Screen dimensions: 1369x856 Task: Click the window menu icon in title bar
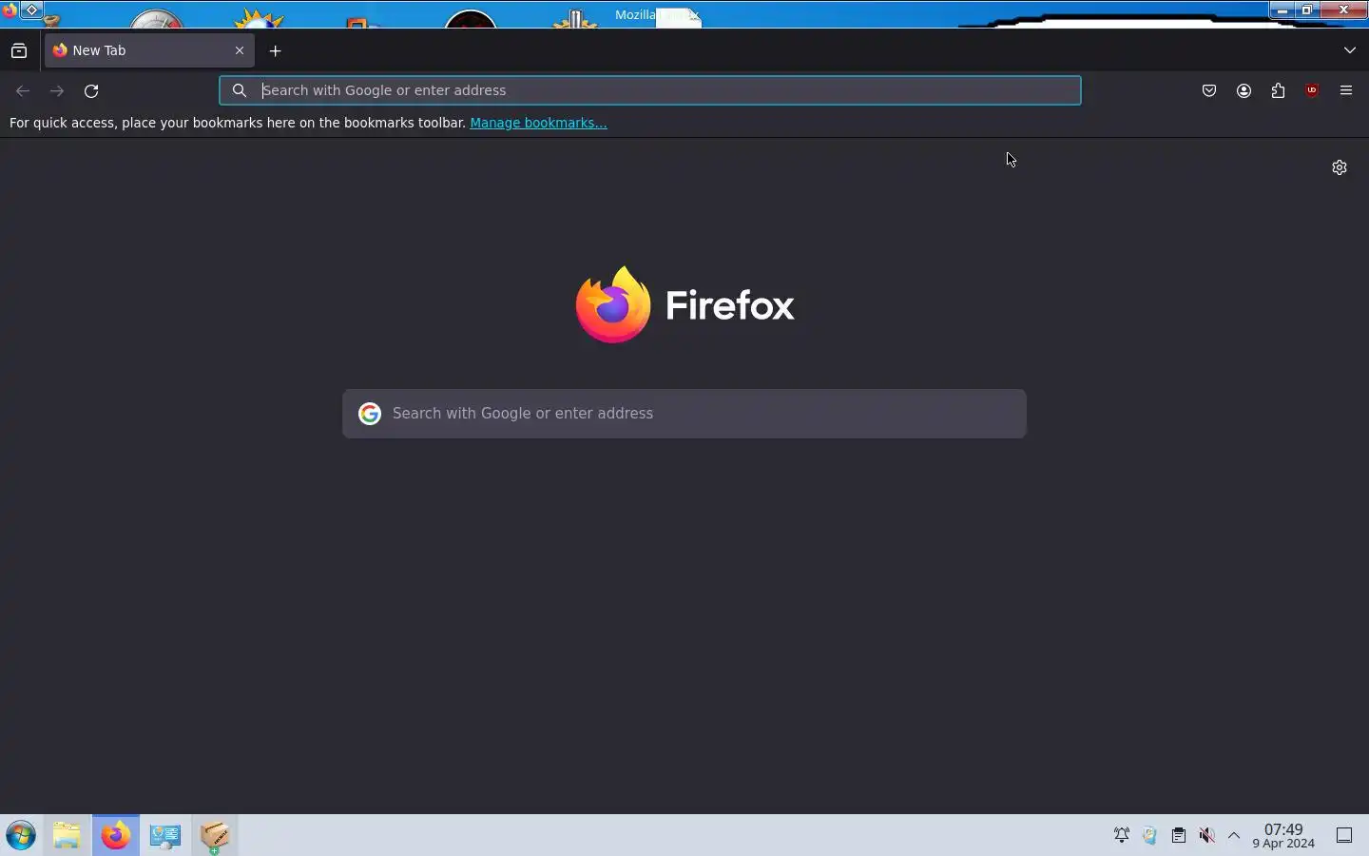tap(10, 10)
